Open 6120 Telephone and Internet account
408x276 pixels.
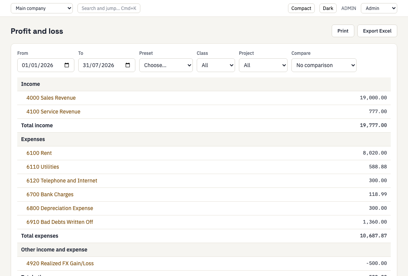62,181
